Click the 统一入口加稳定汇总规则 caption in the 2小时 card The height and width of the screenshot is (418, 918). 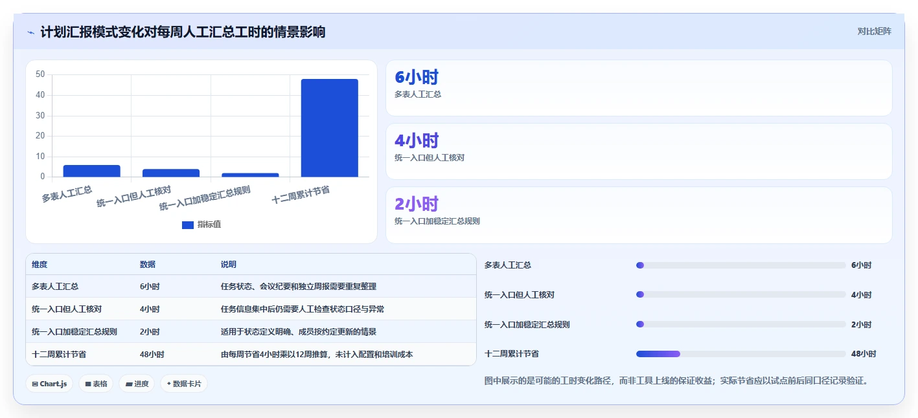point(437,221)
